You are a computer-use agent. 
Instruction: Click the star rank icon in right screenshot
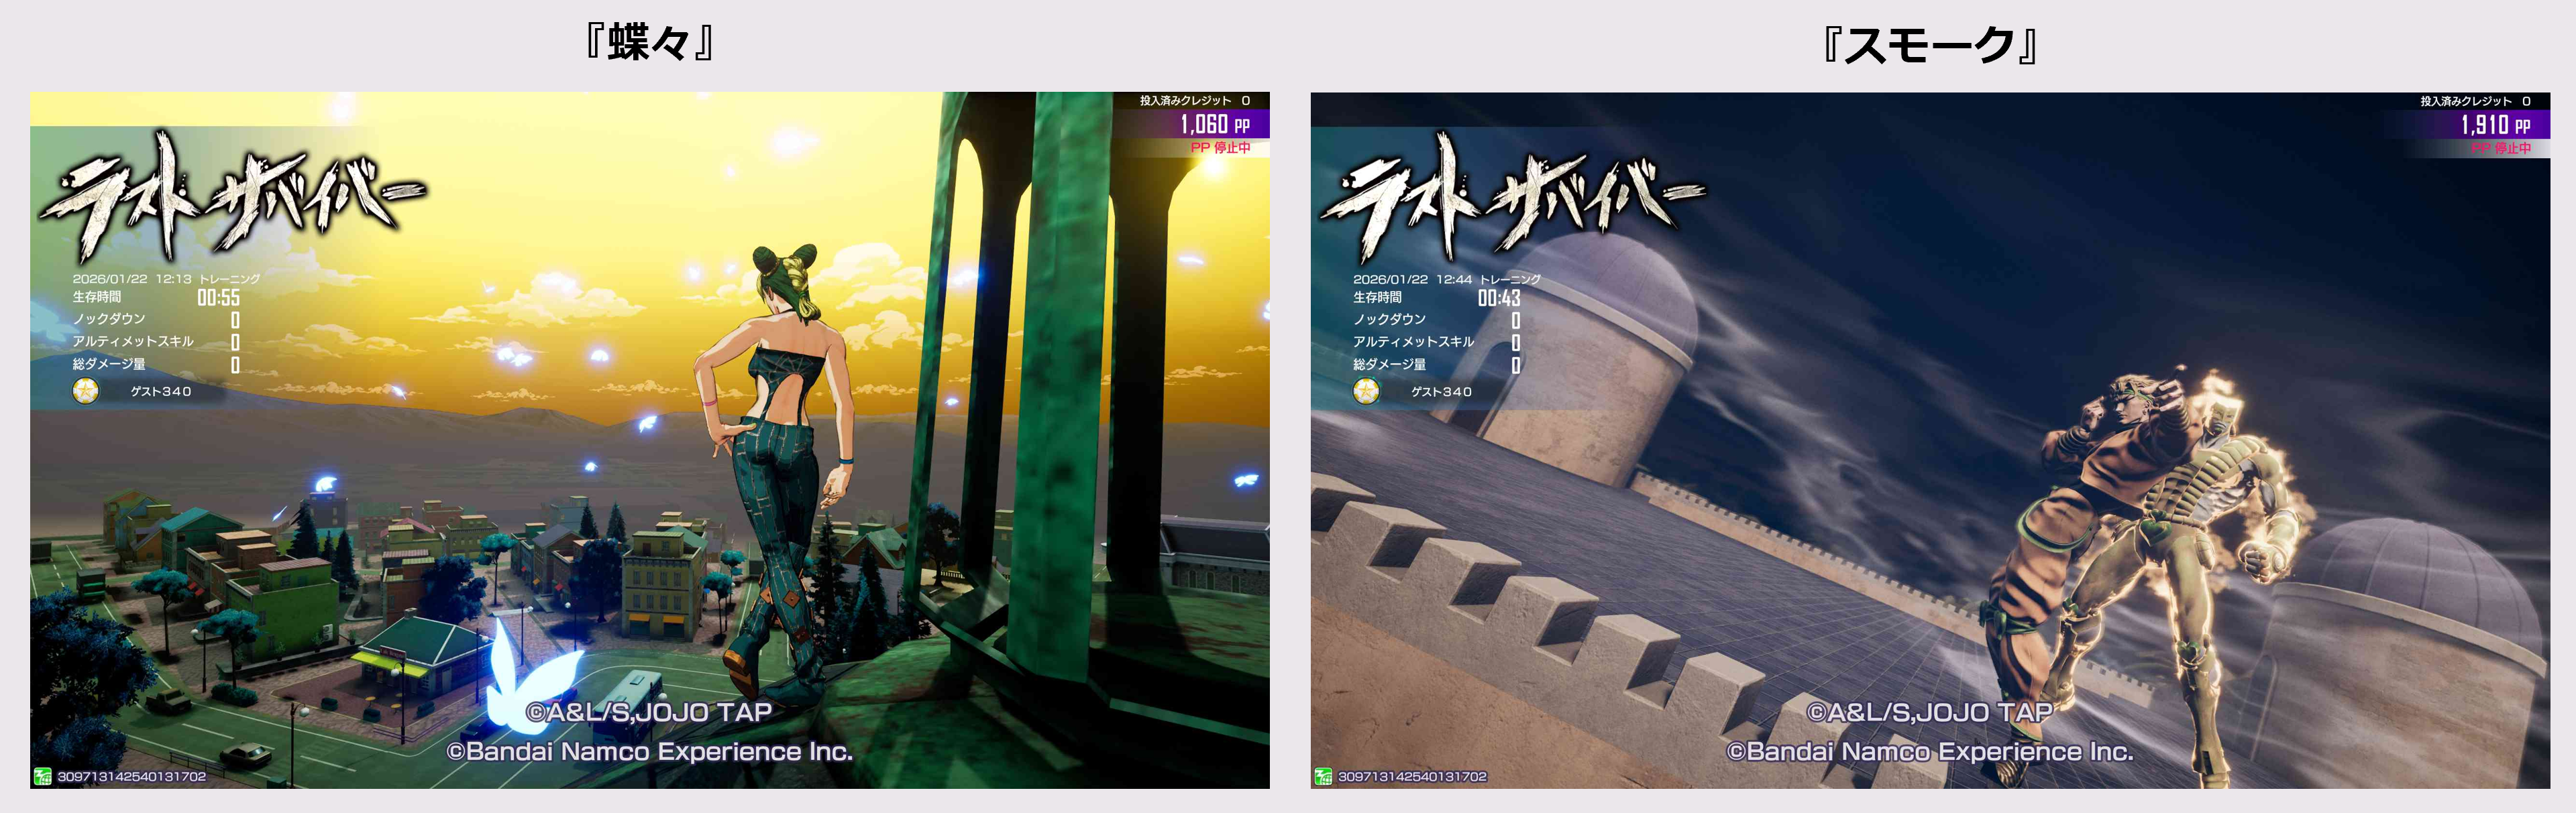point(1366,391)
